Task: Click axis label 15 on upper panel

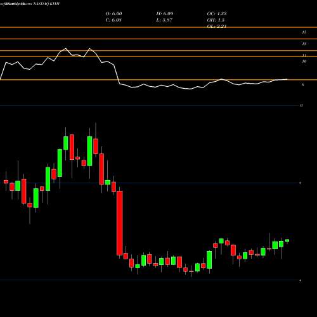Action: (x=304, y=32)
